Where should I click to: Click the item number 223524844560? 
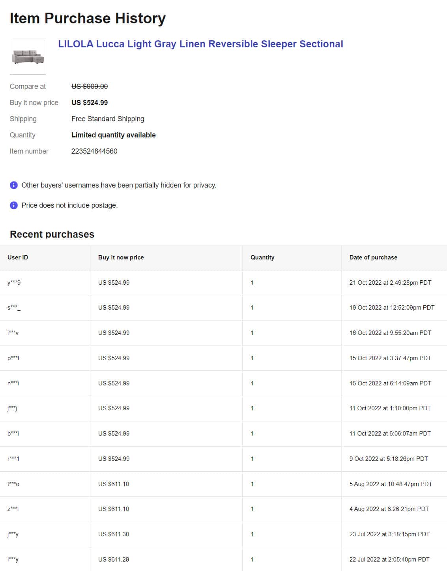pos(94,151)
